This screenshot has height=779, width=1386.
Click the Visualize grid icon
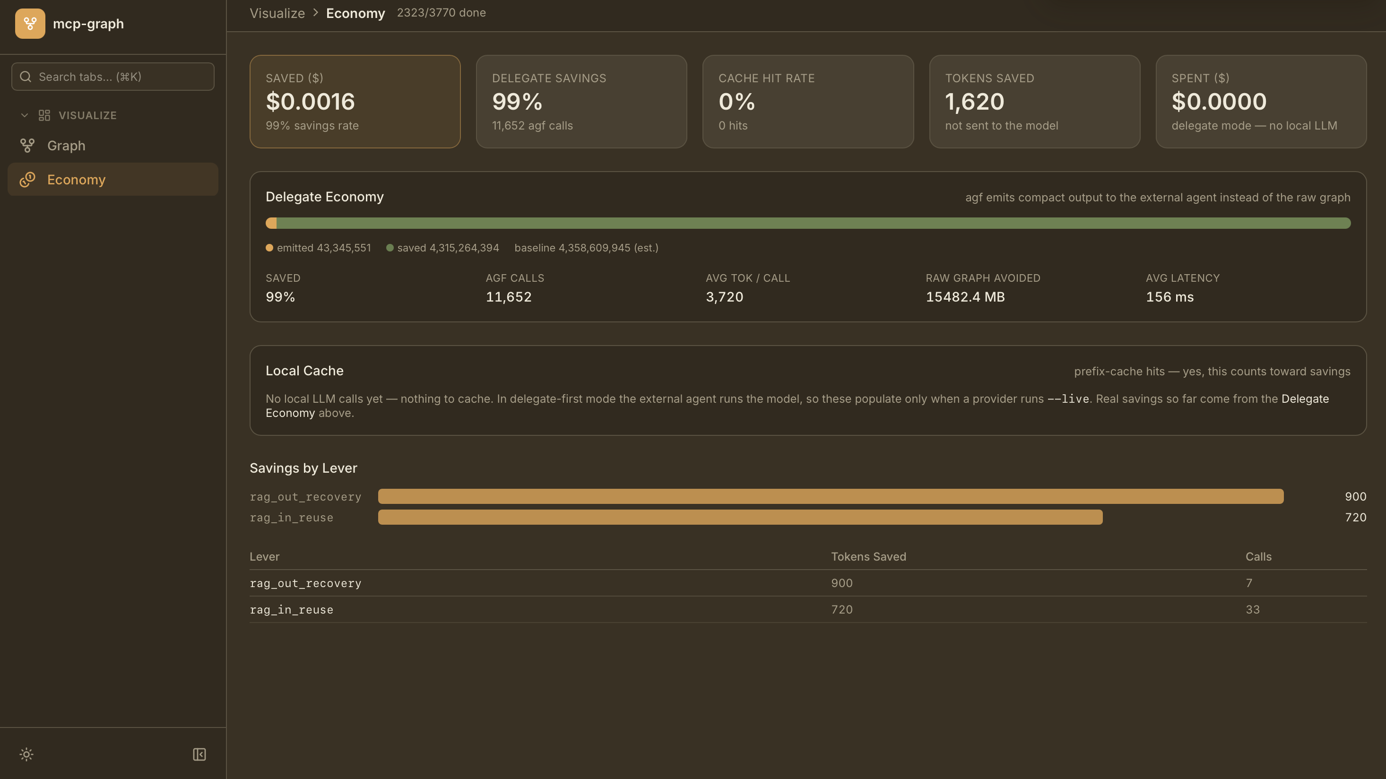[x=44, y=115]
